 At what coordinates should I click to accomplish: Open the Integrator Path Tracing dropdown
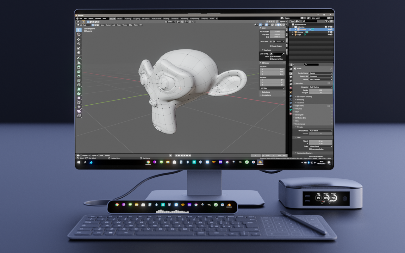click(321, 87)
